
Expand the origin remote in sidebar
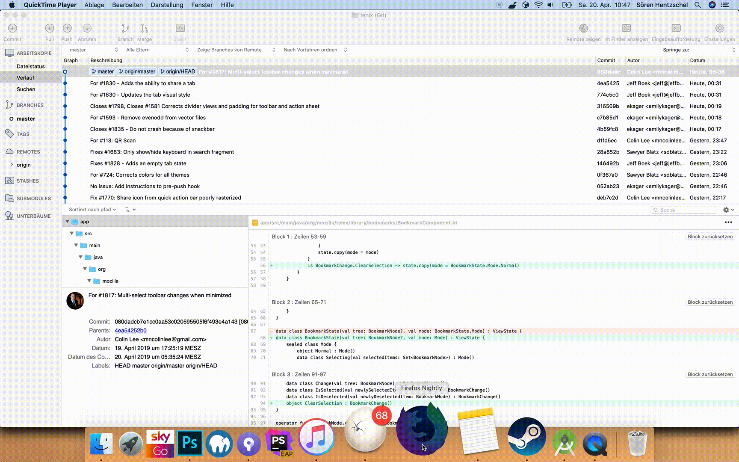click(x=12, y=165)
